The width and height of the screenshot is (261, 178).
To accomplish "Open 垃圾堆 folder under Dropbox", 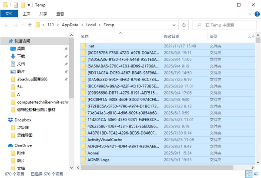I will tap(23, 128).
